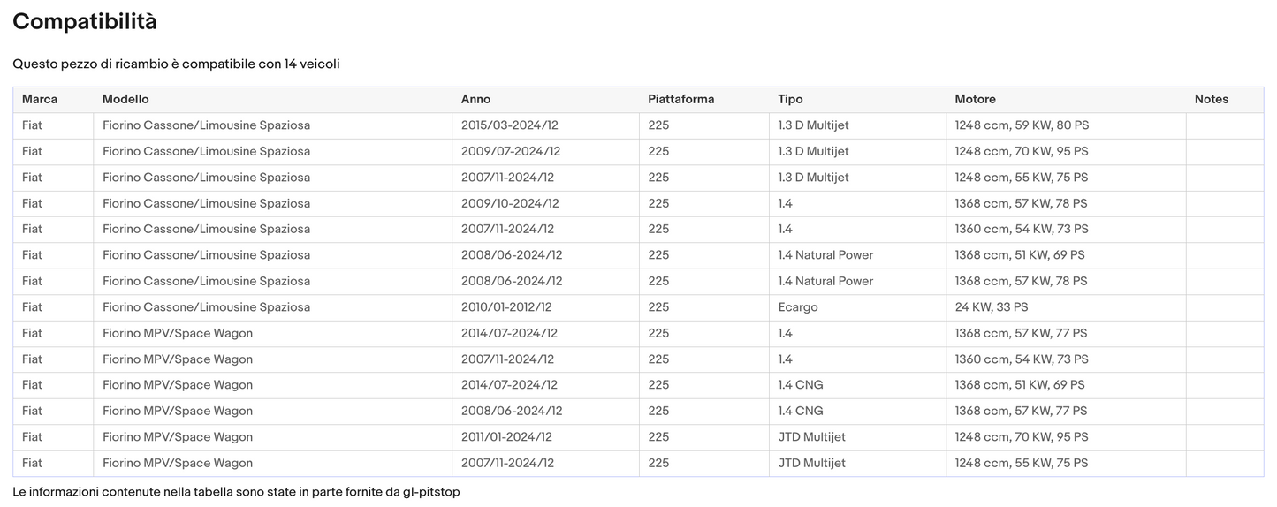
Task: Click the 2011/01-2024/12 year cell
Action: [506, 437]
